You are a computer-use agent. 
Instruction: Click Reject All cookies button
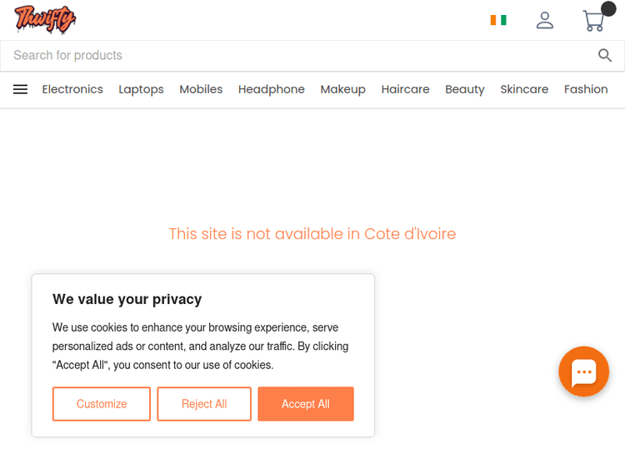click(x=204, y=404)
